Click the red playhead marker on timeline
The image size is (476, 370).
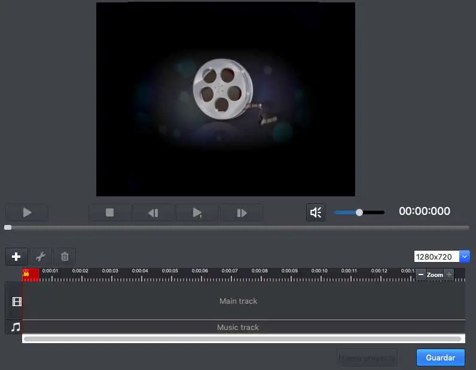point(30,275)
